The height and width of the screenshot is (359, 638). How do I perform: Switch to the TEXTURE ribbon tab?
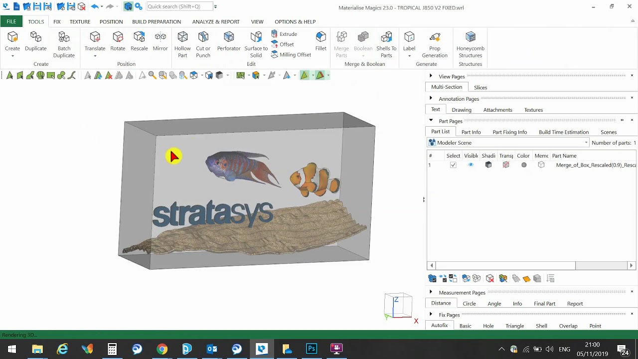[80, 21]
